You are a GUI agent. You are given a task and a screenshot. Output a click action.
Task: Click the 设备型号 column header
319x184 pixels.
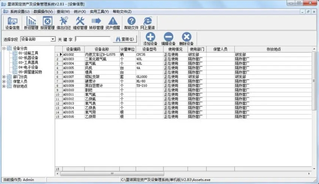tap(150, 49)
